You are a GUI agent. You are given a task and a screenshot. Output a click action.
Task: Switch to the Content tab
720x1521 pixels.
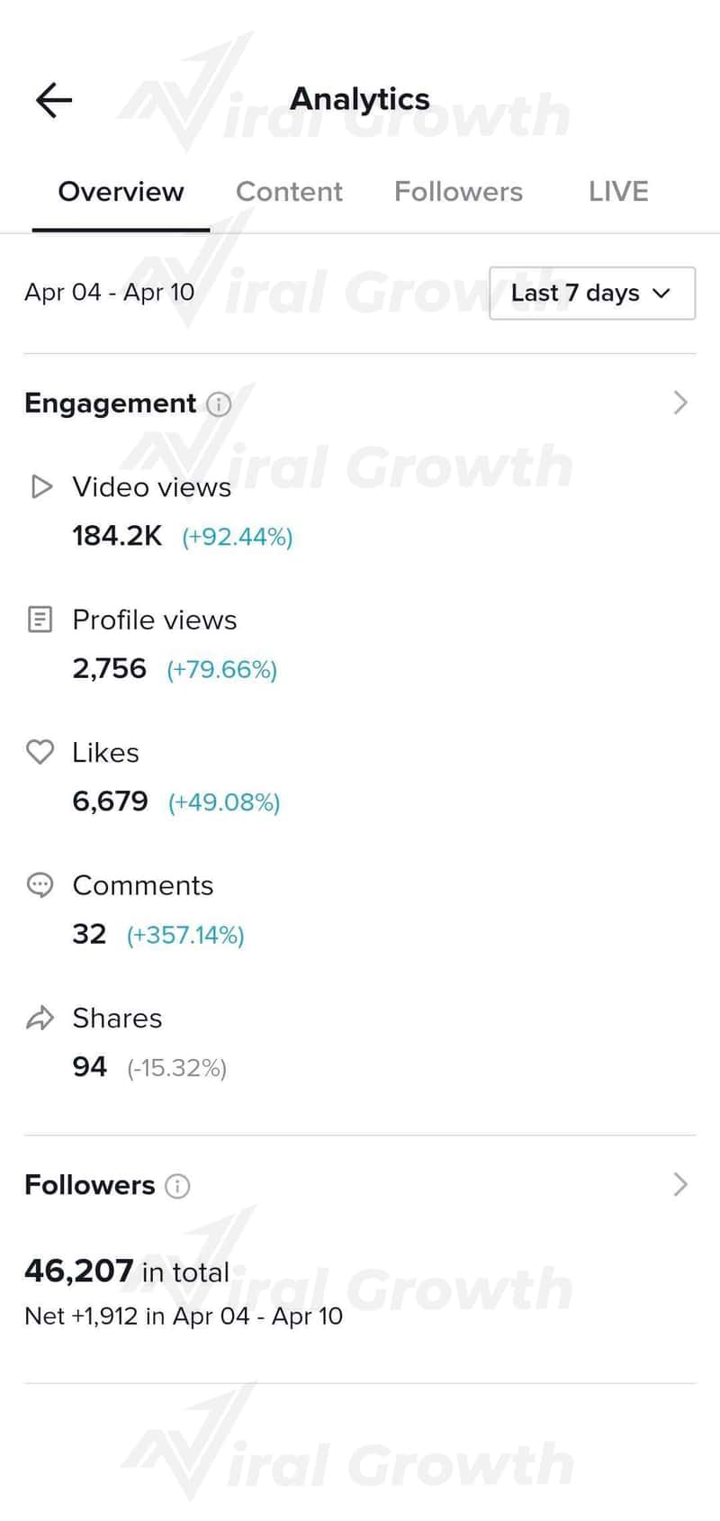coord(289,191)
